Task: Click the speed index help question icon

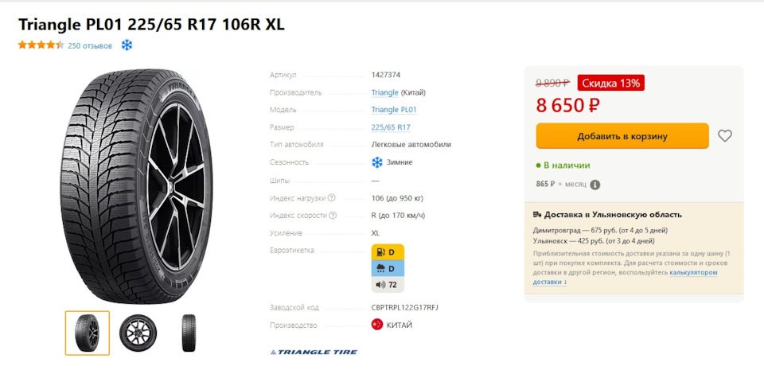Action: click(333, 216)
